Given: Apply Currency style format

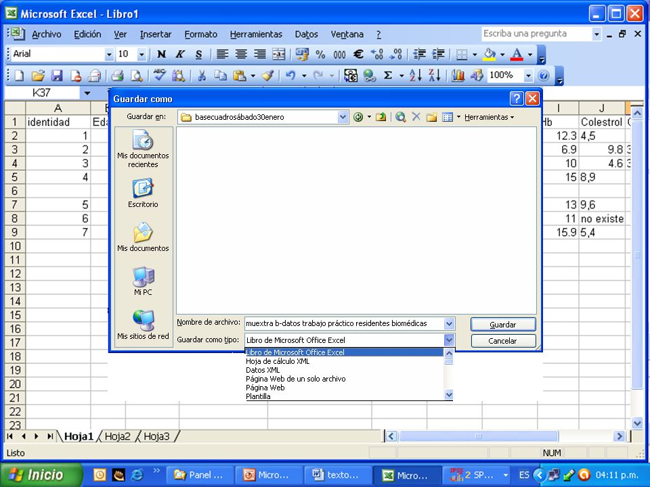Looking at the screenshot, I should 302,54.
